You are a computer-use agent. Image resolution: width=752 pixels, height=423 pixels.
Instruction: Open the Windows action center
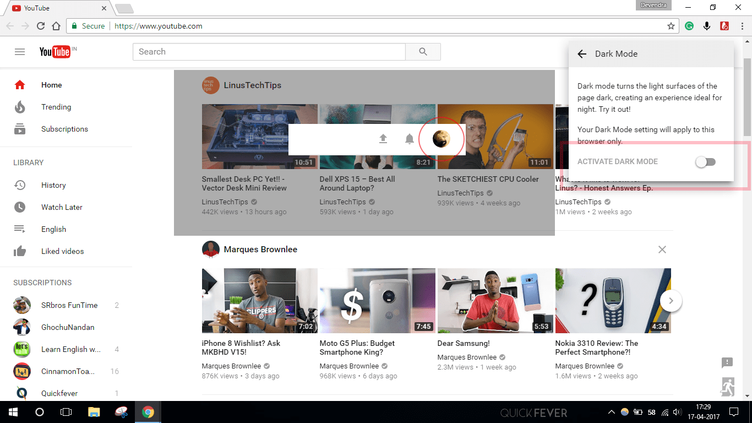pos(733,412)
